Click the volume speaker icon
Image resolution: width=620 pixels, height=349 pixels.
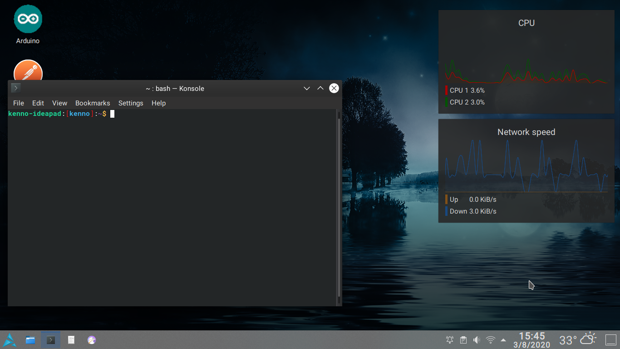476,340
